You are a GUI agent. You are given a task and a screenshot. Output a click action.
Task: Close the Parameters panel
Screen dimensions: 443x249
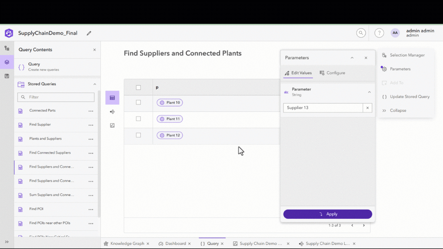click(x=366, y=58)
